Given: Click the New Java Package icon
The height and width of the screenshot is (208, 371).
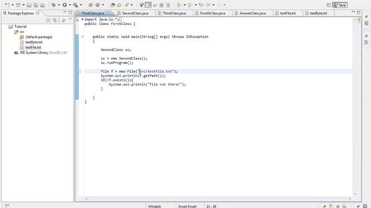Looking at the screenshot, I should pyautogui.click(x=90, y=5).
